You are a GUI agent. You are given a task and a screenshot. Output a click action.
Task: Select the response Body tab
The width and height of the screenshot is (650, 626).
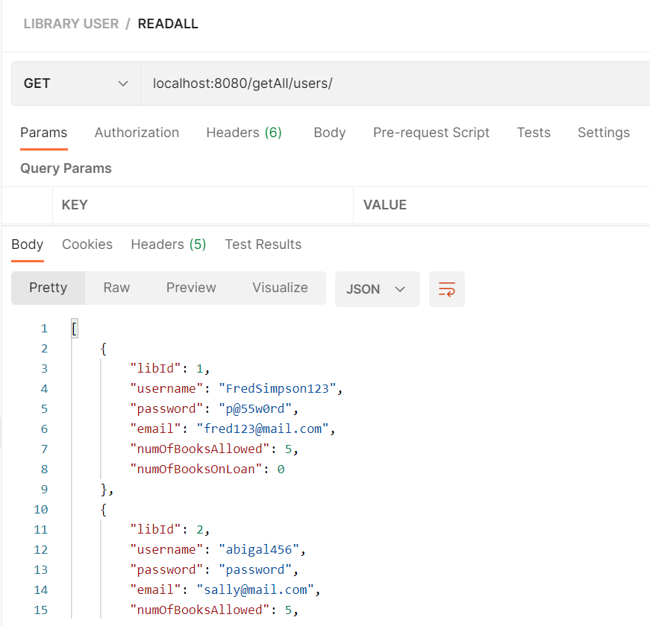[28, 244]
